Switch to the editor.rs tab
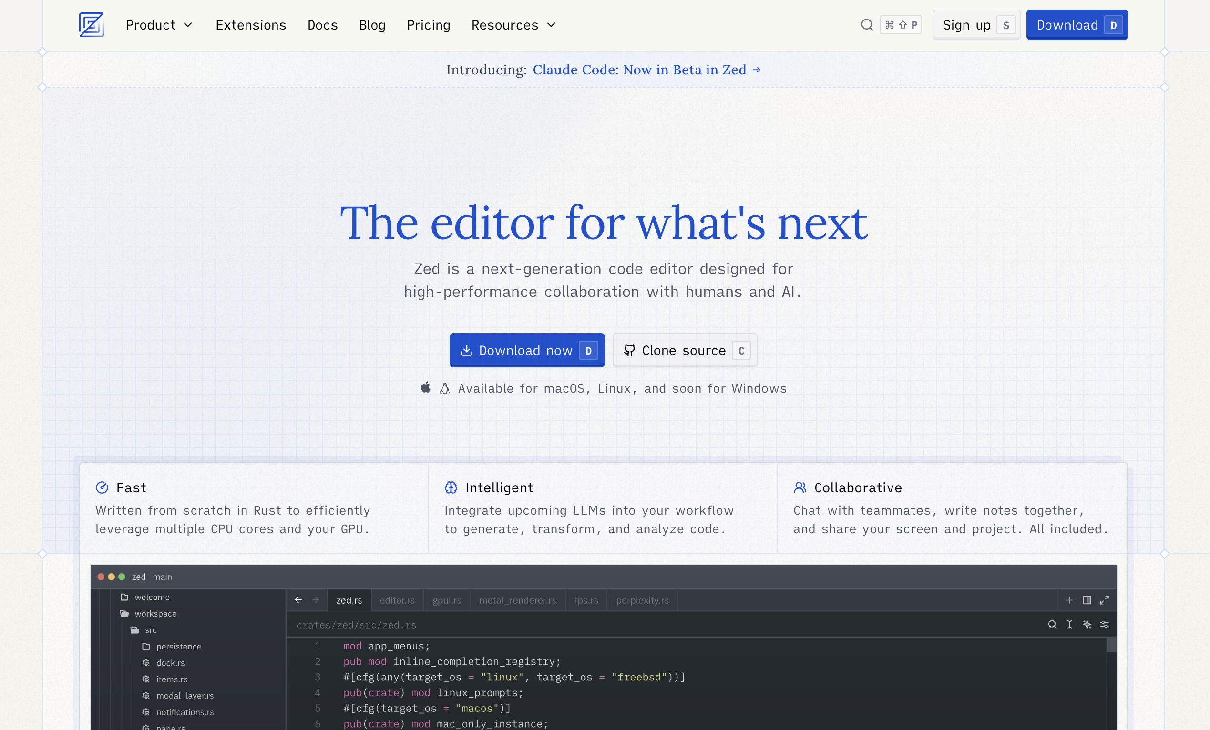Viewport: 1210px width, 730px height. (397, 600)
